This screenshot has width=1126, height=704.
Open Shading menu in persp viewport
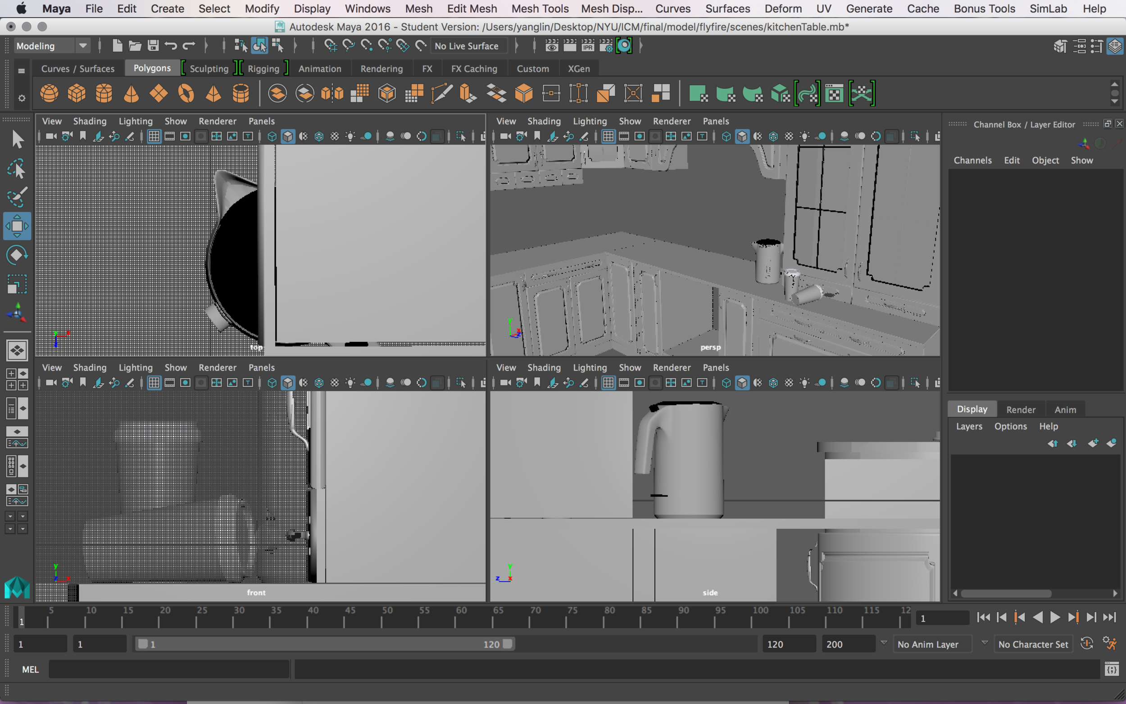(x=544, y=121)
